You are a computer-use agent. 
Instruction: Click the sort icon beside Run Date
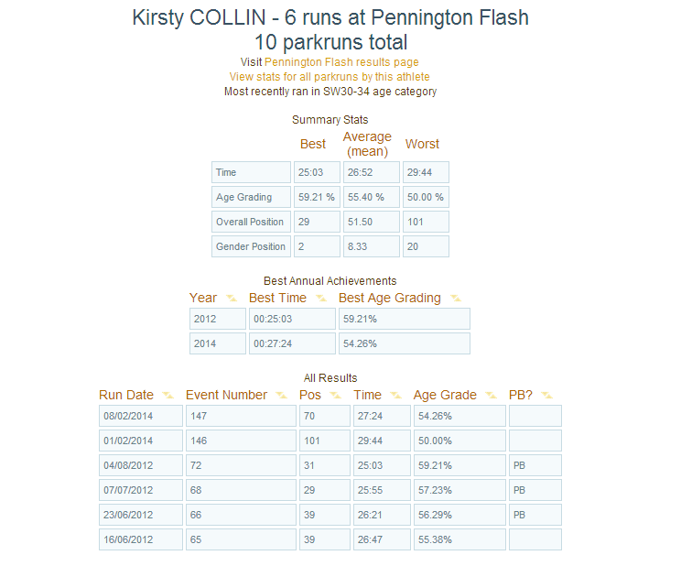(168, 395)
